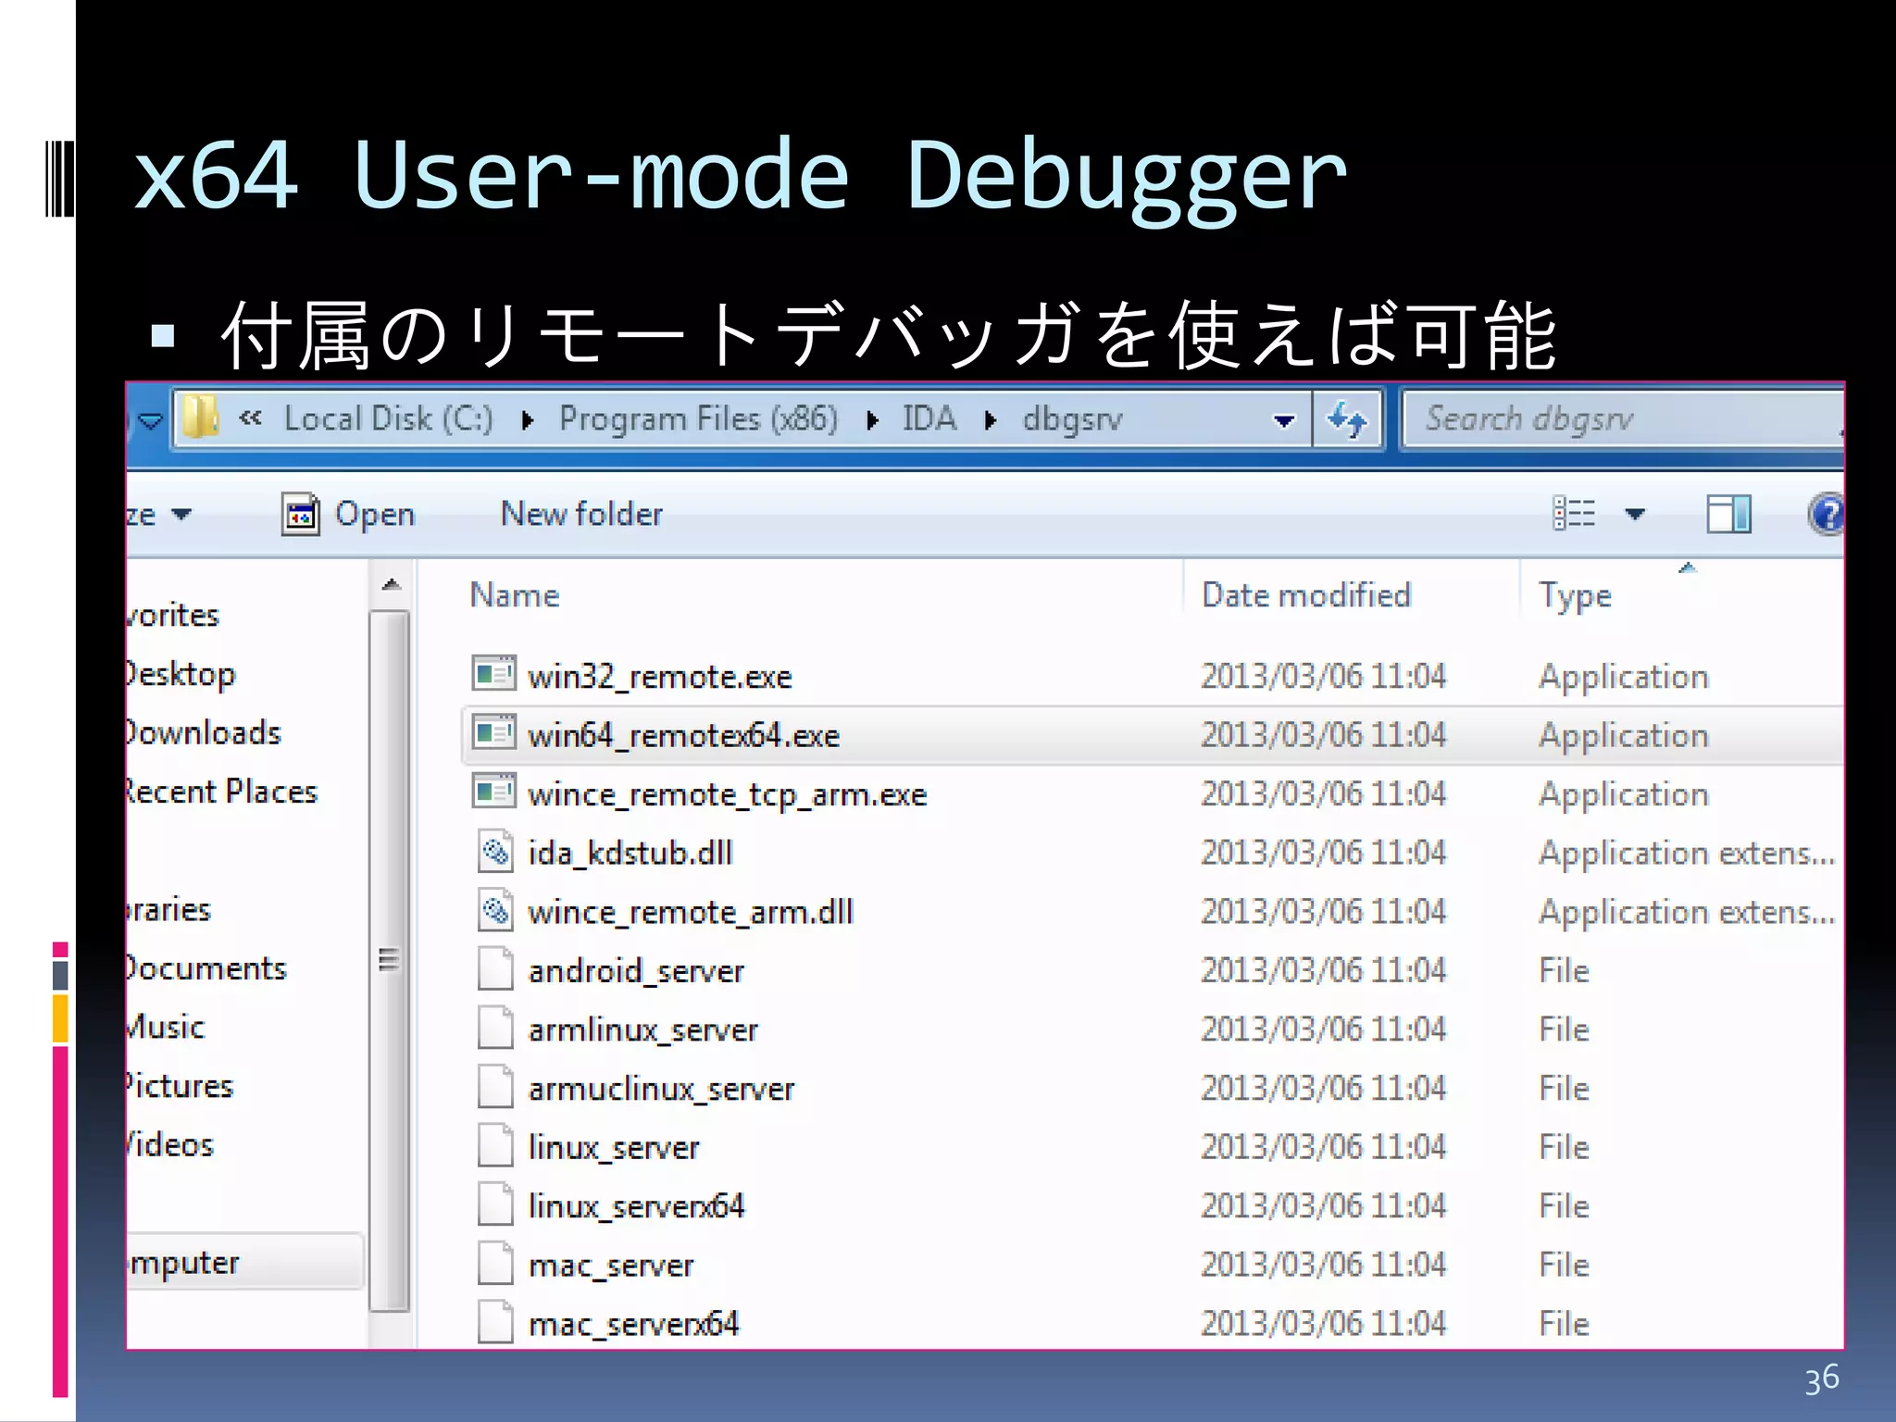
Task: Expand subfolders arrow after Program Files (x86)
Action: (872, 420)
